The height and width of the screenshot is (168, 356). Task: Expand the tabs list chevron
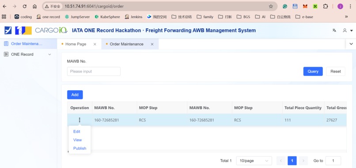[x=351, y=44]
